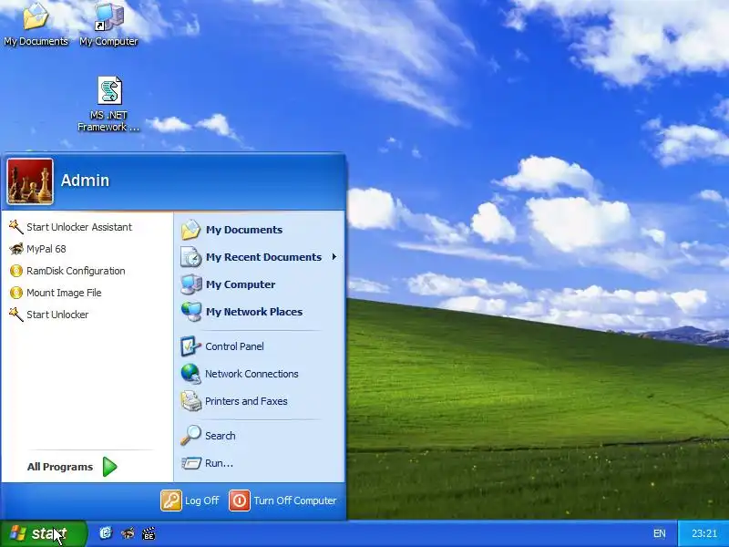
Task: Click the Admin user name text
Action: [x=85, y=181]
